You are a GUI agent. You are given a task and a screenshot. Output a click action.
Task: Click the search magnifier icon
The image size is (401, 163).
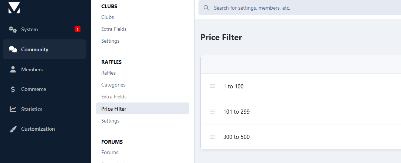point(206,8)
